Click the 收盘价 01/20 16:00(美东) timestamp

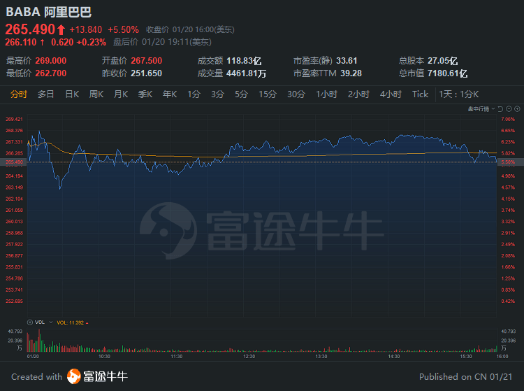pyautogui.click(x=190, y=30)
